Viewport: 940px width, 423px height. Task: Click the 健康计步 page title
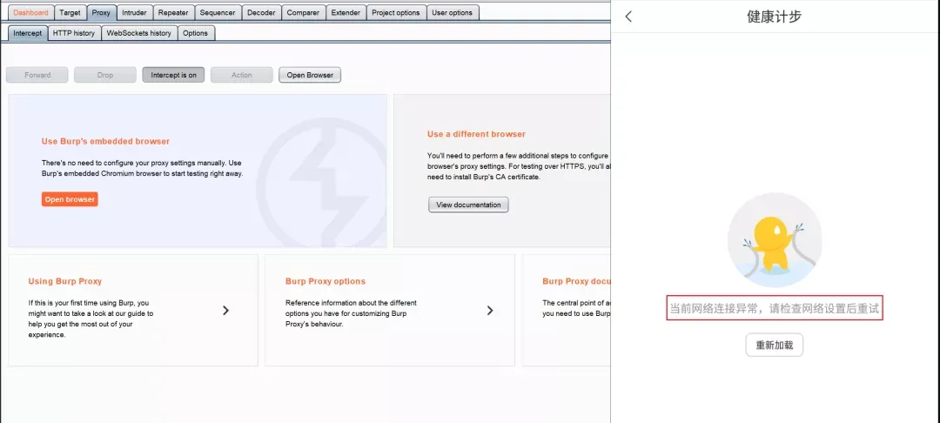[774, 17]
